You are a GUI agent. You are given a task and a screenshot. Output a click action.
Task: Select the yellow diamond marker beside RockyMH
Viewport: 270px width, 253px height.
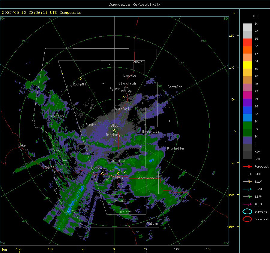coord(80,79)
